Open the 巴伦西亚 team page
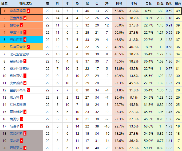 tap(16, 40)
